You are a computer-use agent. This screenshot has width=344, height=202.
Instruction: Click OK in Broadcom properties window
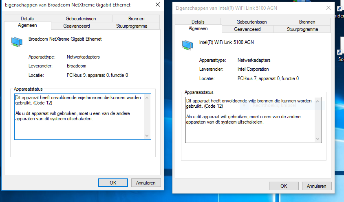pos(113,183)
